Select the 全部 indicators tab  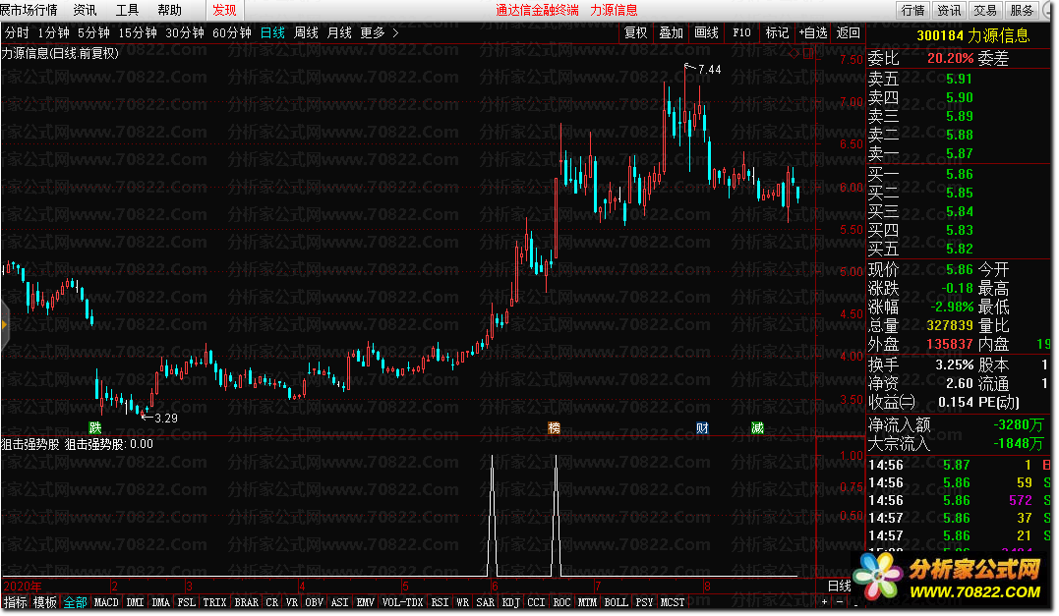(76, 602)
